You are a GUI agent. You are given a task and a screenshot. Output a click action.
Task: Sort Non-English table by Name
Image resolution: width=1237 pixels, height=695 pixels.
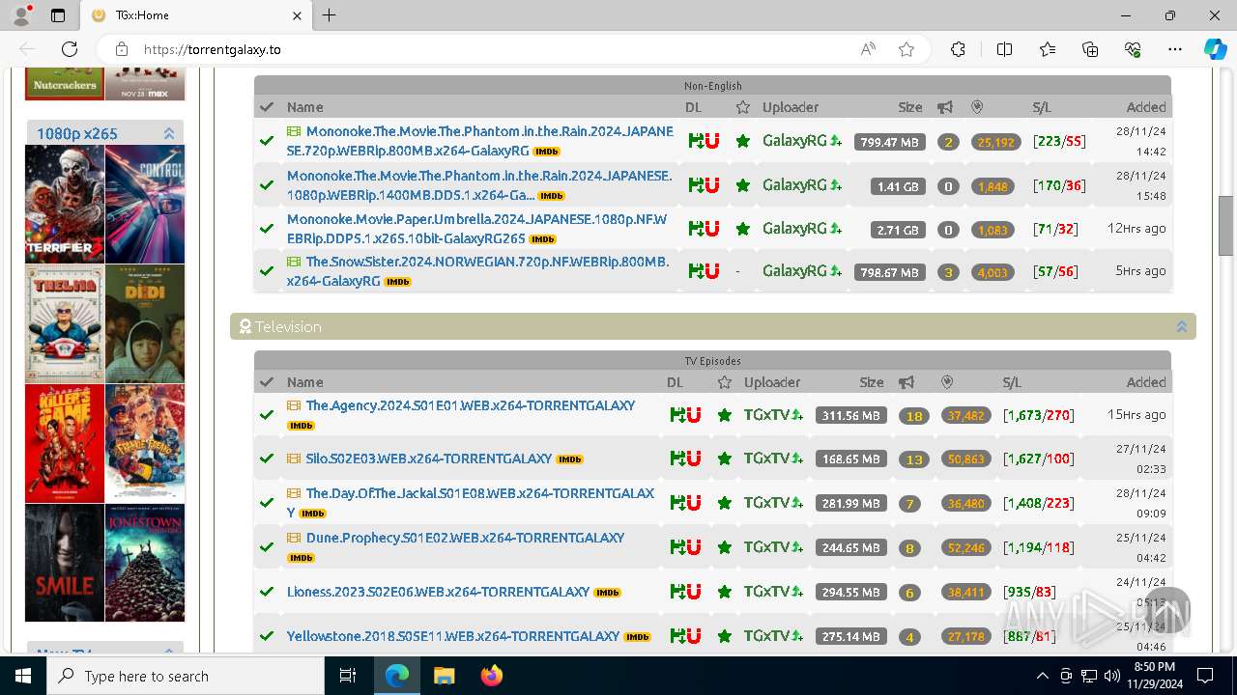pyautogui.click(x=304, y=107)
